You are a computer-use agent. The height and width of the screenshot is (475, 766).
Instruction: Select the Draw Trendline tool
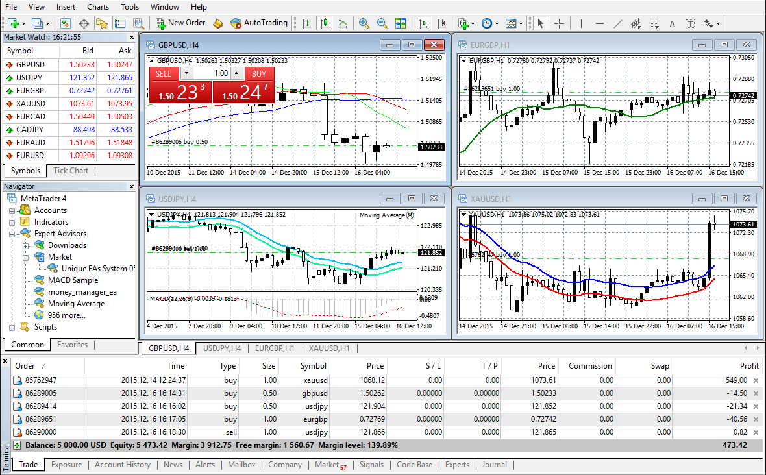click(x=617, y=23)
